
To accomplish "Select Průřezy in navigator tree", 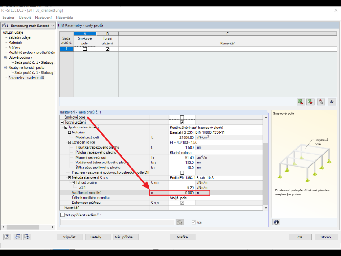I will click(14, 48).
